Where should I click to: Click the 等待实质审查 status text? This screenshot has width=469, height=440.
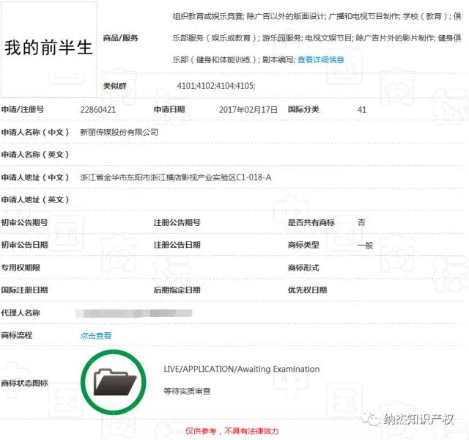(188, 392)
